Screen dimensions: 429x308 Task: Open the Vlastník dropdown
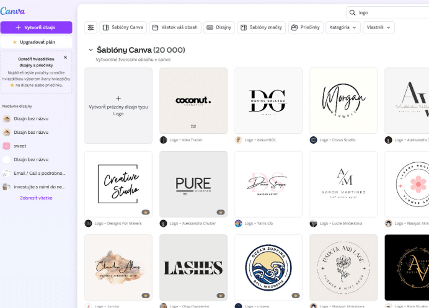coord(379,27)
